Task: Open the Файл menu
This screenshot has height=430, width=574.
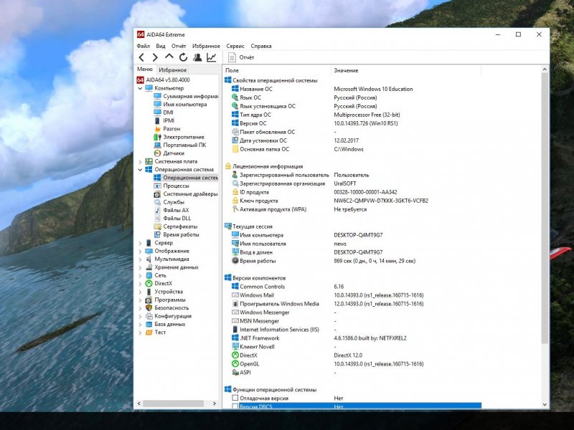Action: click(143, 46)
